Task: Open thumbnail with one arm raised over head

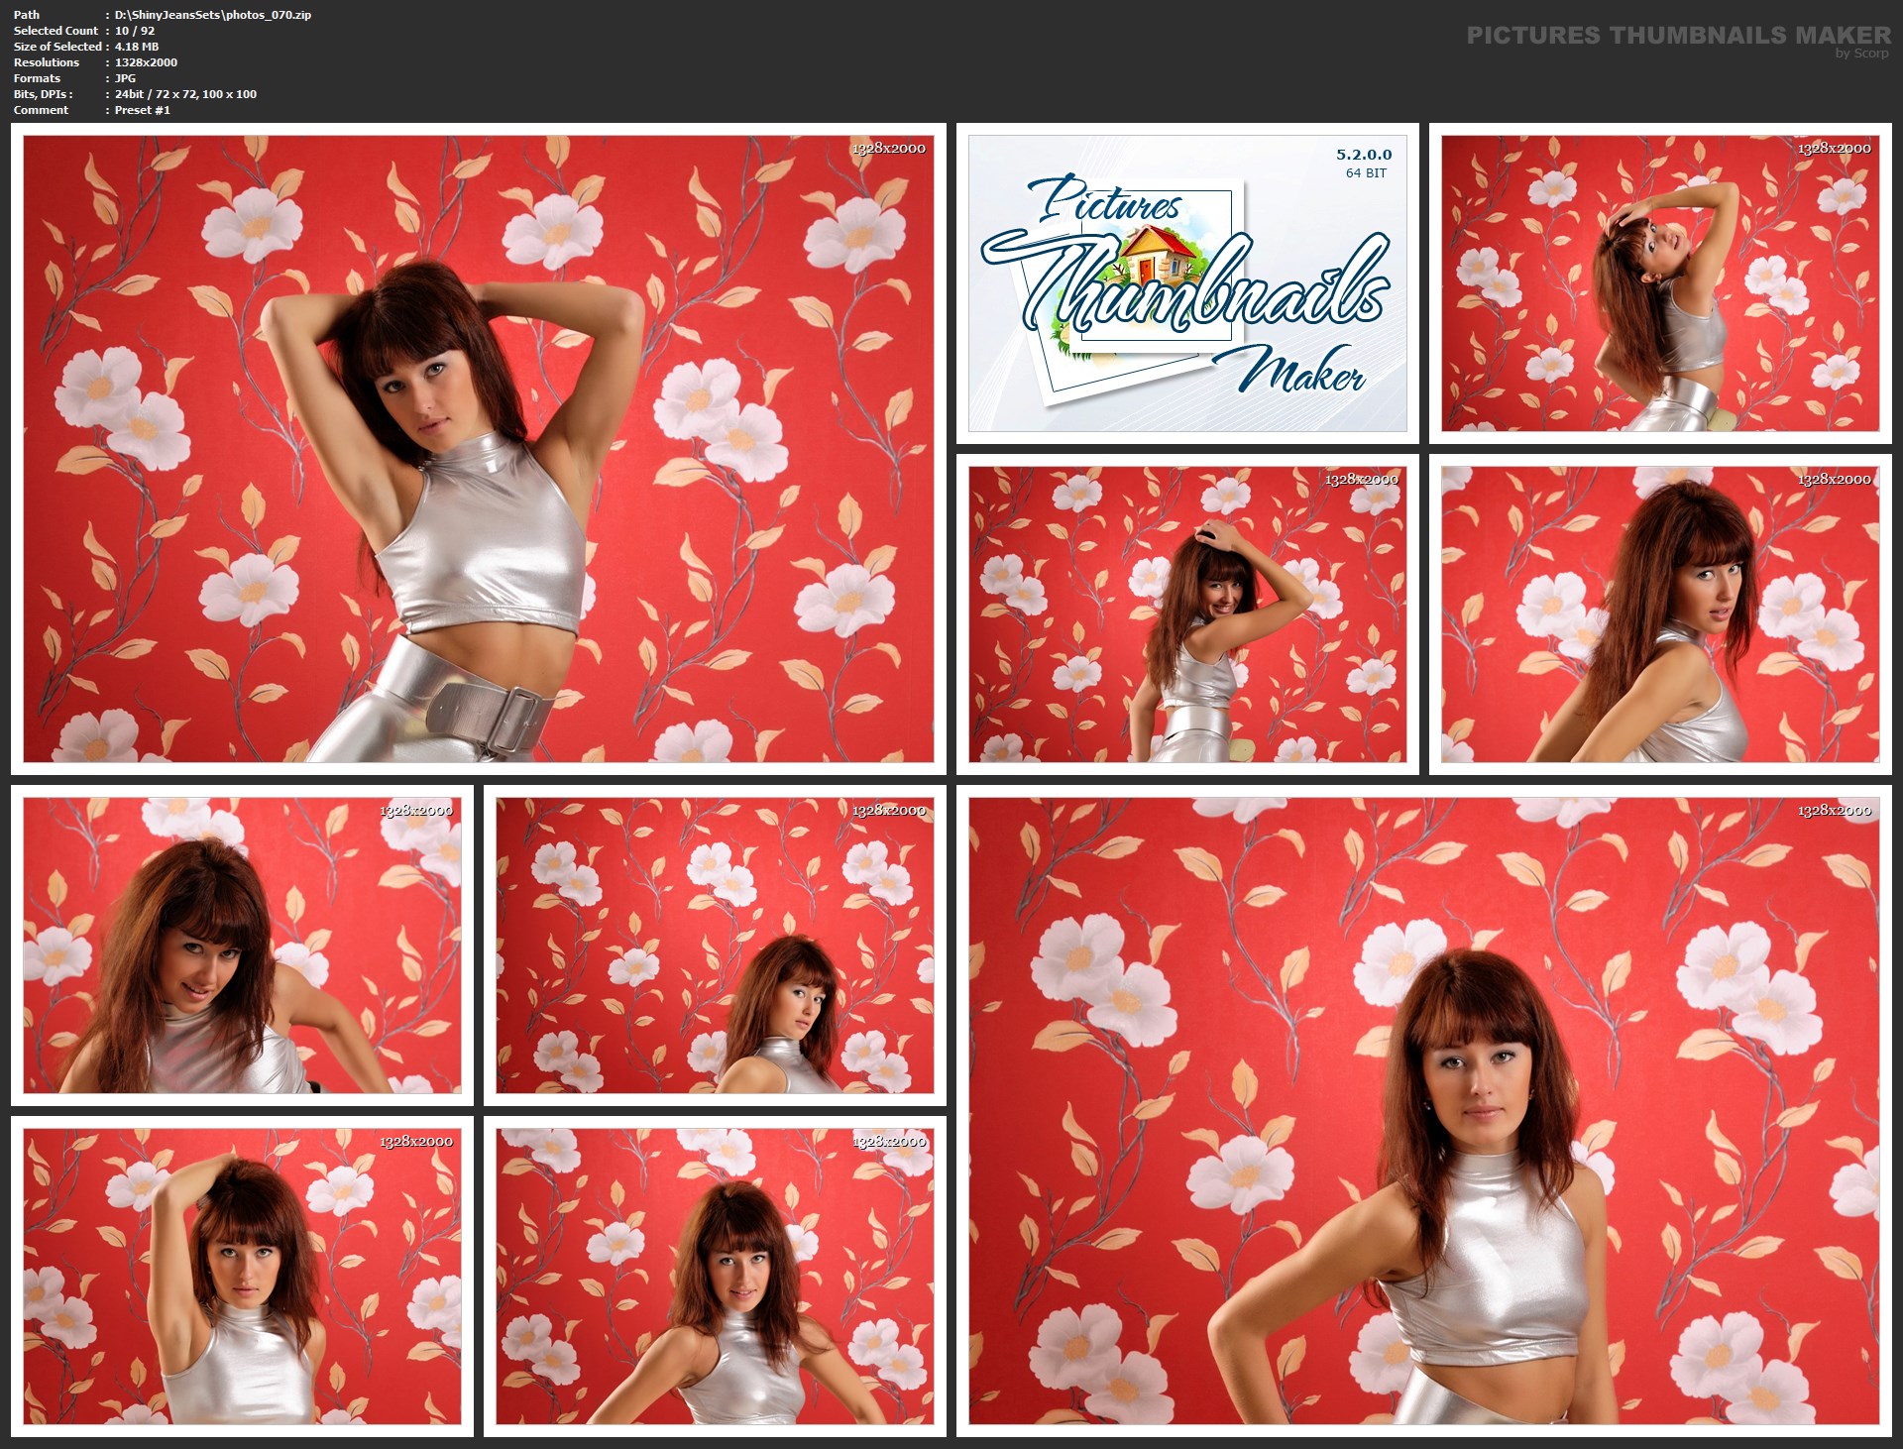Action: [242, 1277]
